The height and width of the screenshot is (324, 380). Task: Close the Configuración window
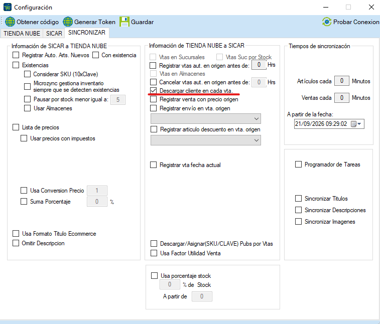coord(371,7)
